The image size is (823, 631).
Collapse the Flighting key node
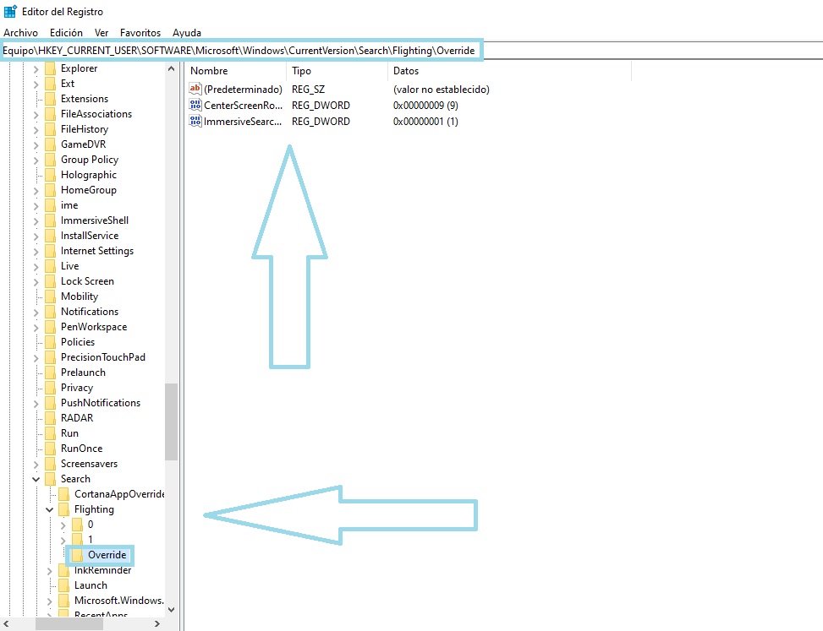(x=49, y=509)
